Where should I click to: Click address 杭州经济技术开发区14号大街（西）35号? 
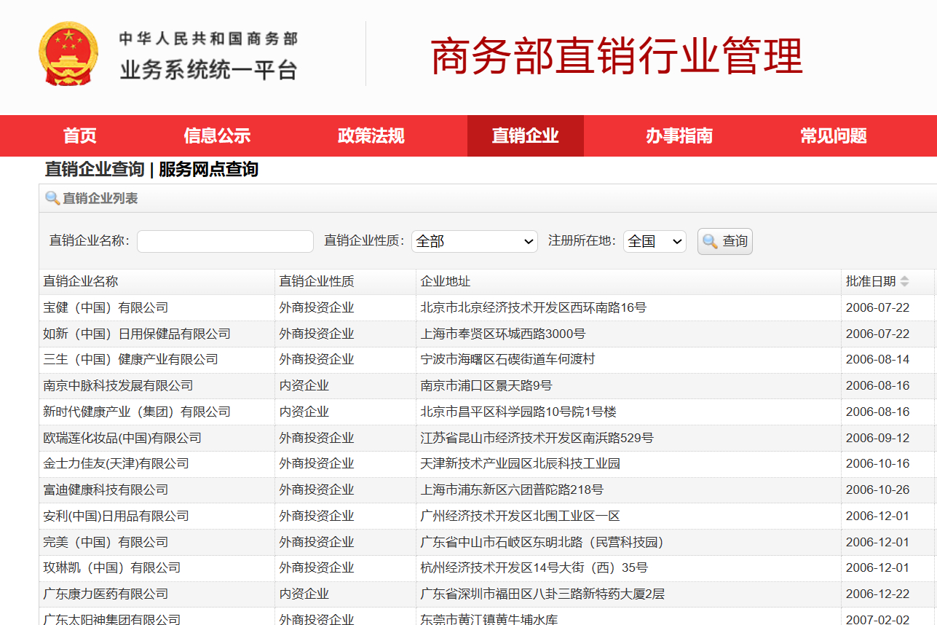pos(534,567)
